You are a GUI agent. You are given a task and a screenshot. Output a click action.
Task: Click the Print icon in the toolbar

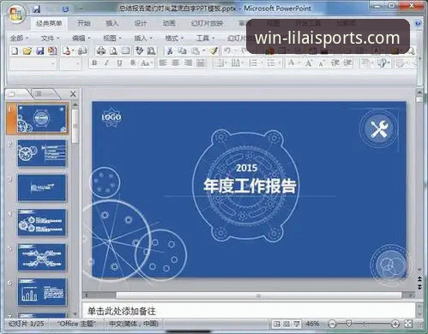100,51
